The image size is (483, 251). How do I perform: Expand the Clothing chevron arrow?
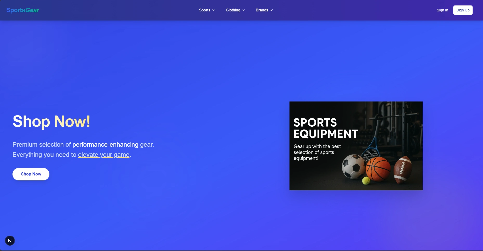click(x=243, y=10)
